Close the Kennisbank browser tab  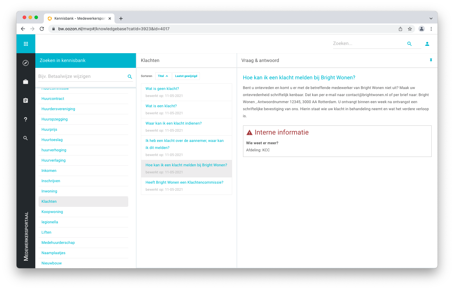[x=110, y=19]
